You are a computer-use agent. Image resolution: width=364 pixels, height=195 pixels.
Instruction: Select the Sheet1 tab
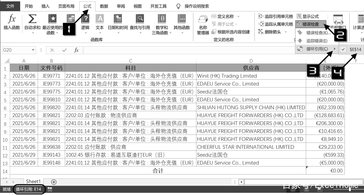33,181
